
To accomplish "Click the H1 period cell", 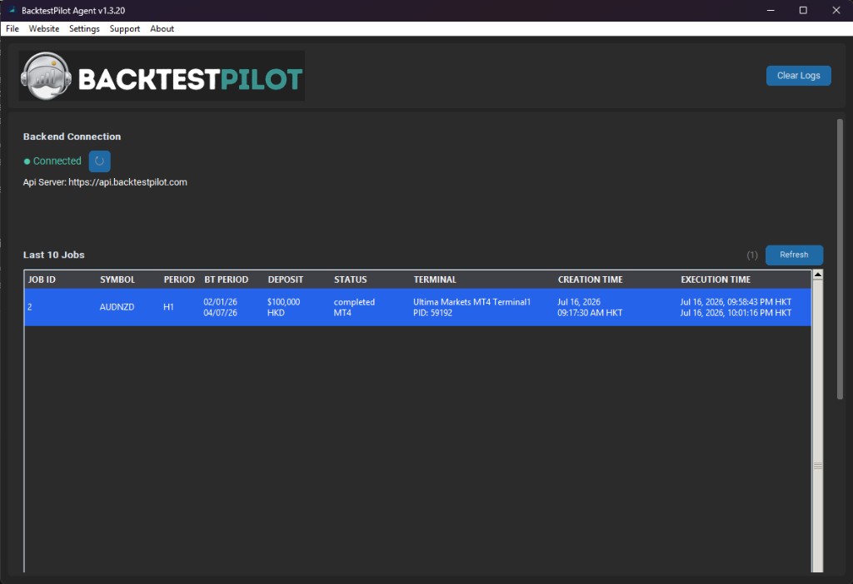I will (168, 308).
